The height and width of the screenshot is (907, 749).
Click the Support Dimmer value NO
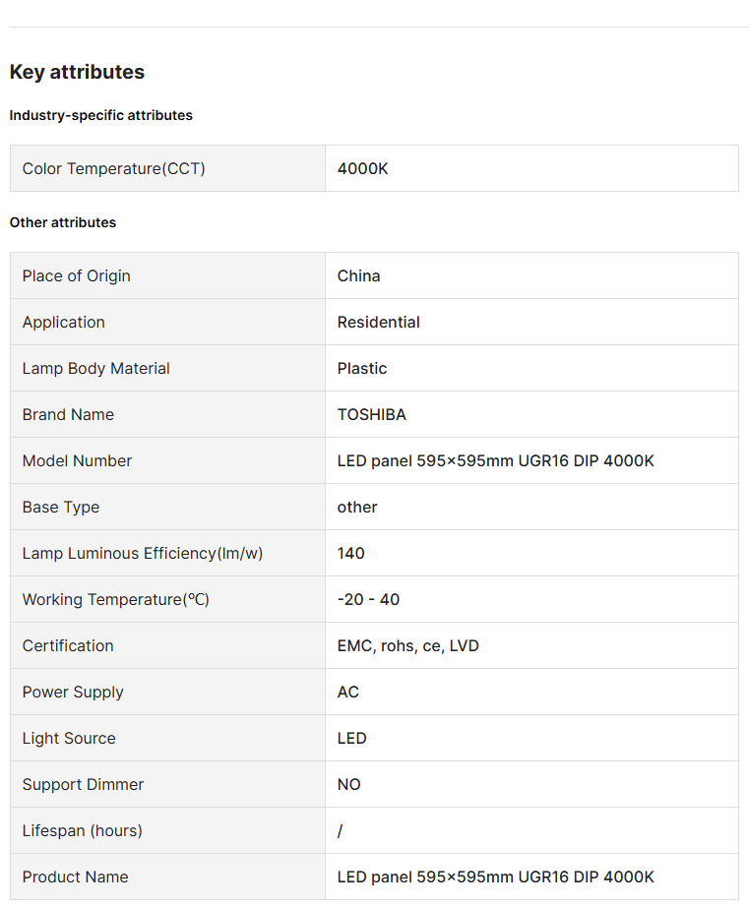(349, 784)
